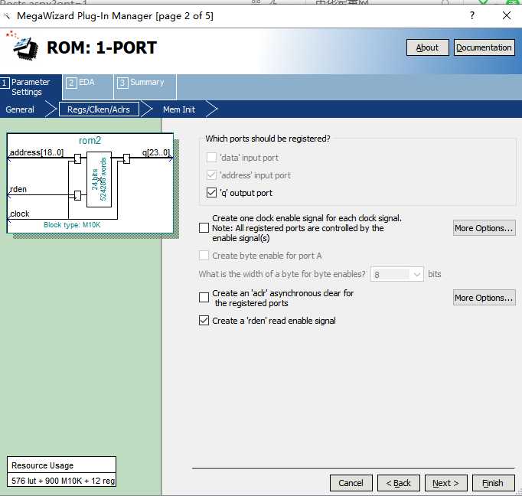This screenshot has width=522, height=496.
Task: Click the Cancel button
Action: click(x=351, y=483)
